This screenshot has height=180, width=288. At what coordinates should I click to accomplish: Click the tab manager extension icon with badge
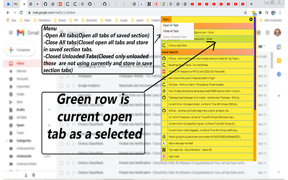click(254, 13)
